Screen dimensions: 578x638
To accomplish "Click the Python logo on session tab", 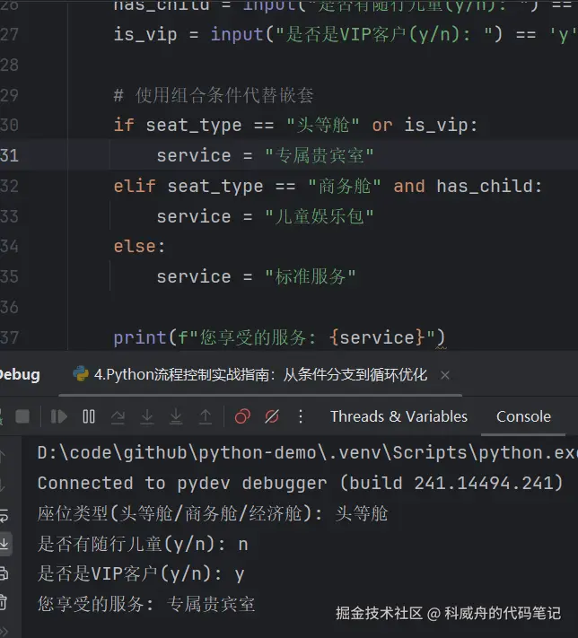I will (81, 374).
